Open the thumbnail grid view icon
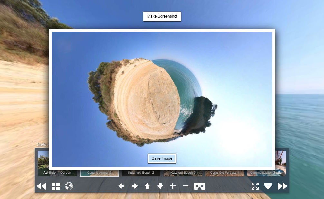 click(x=56, y=186)
